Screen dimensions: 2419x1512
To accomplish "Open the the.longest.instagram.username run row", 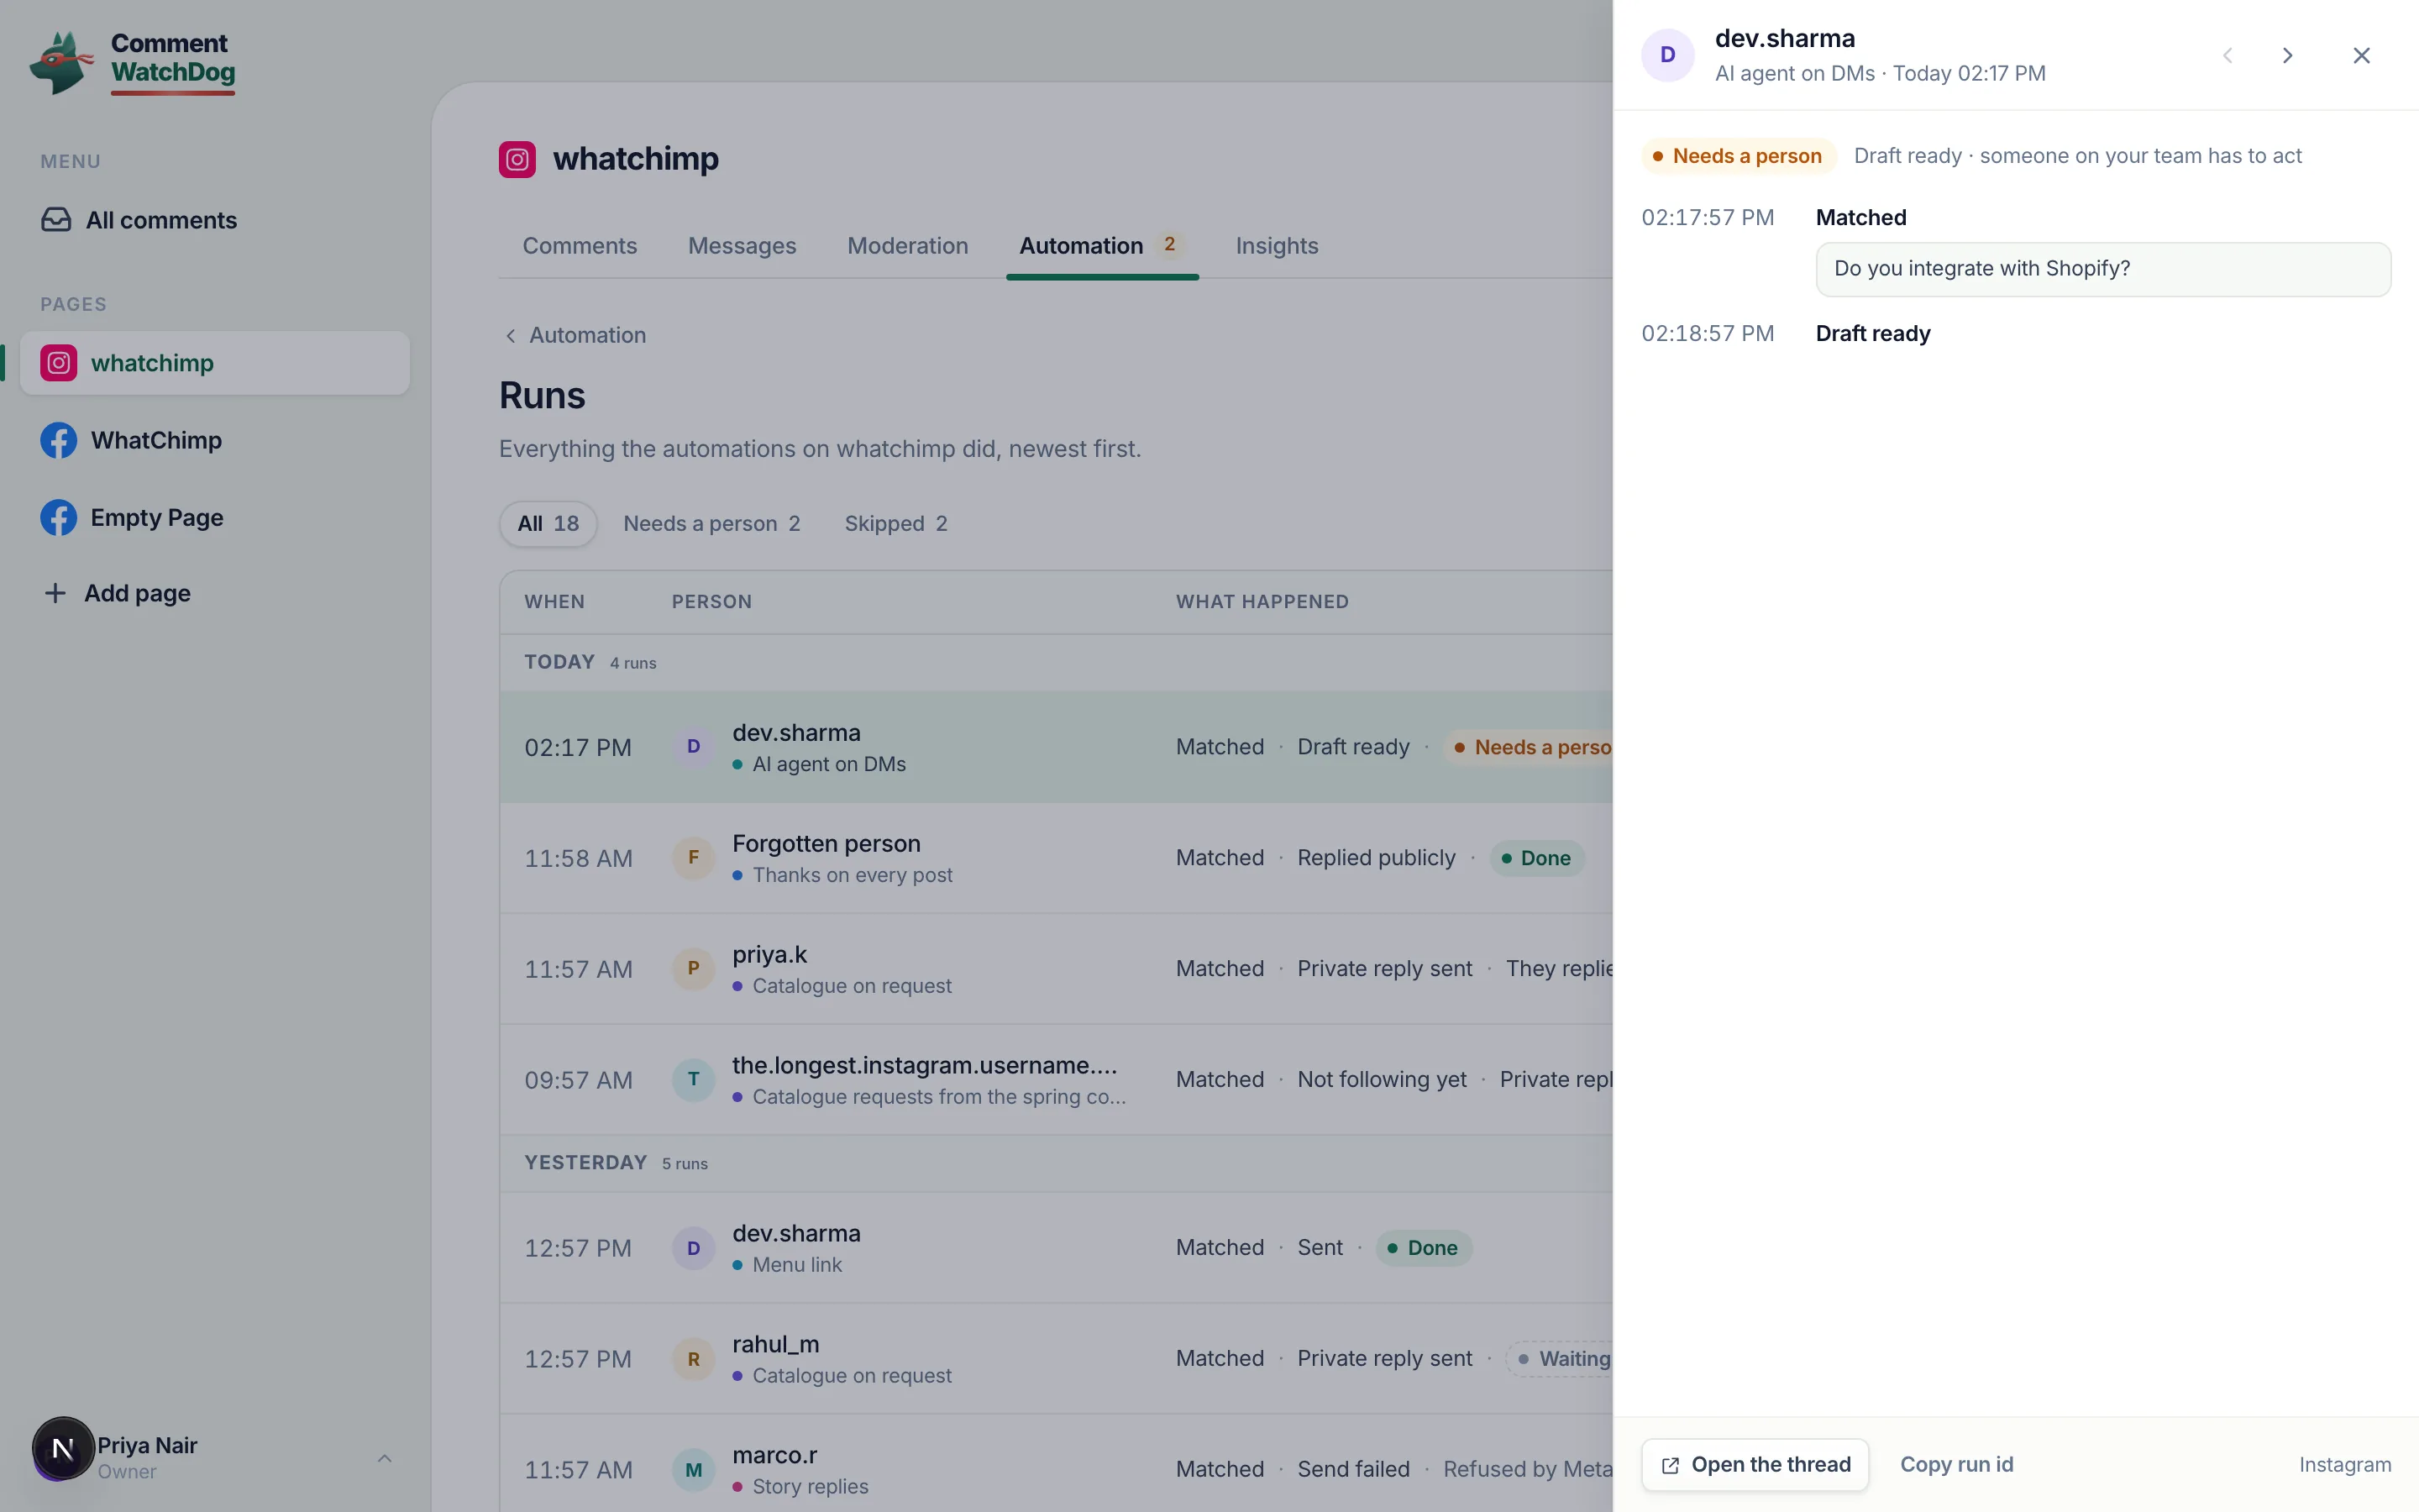I will coord(1056,1080).
